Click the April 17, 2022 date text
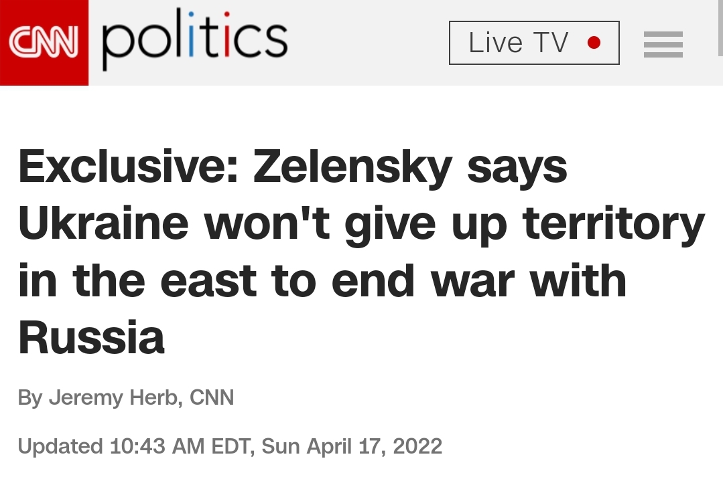Viewport: 723px width, 477px height. [x=375, y=447]
